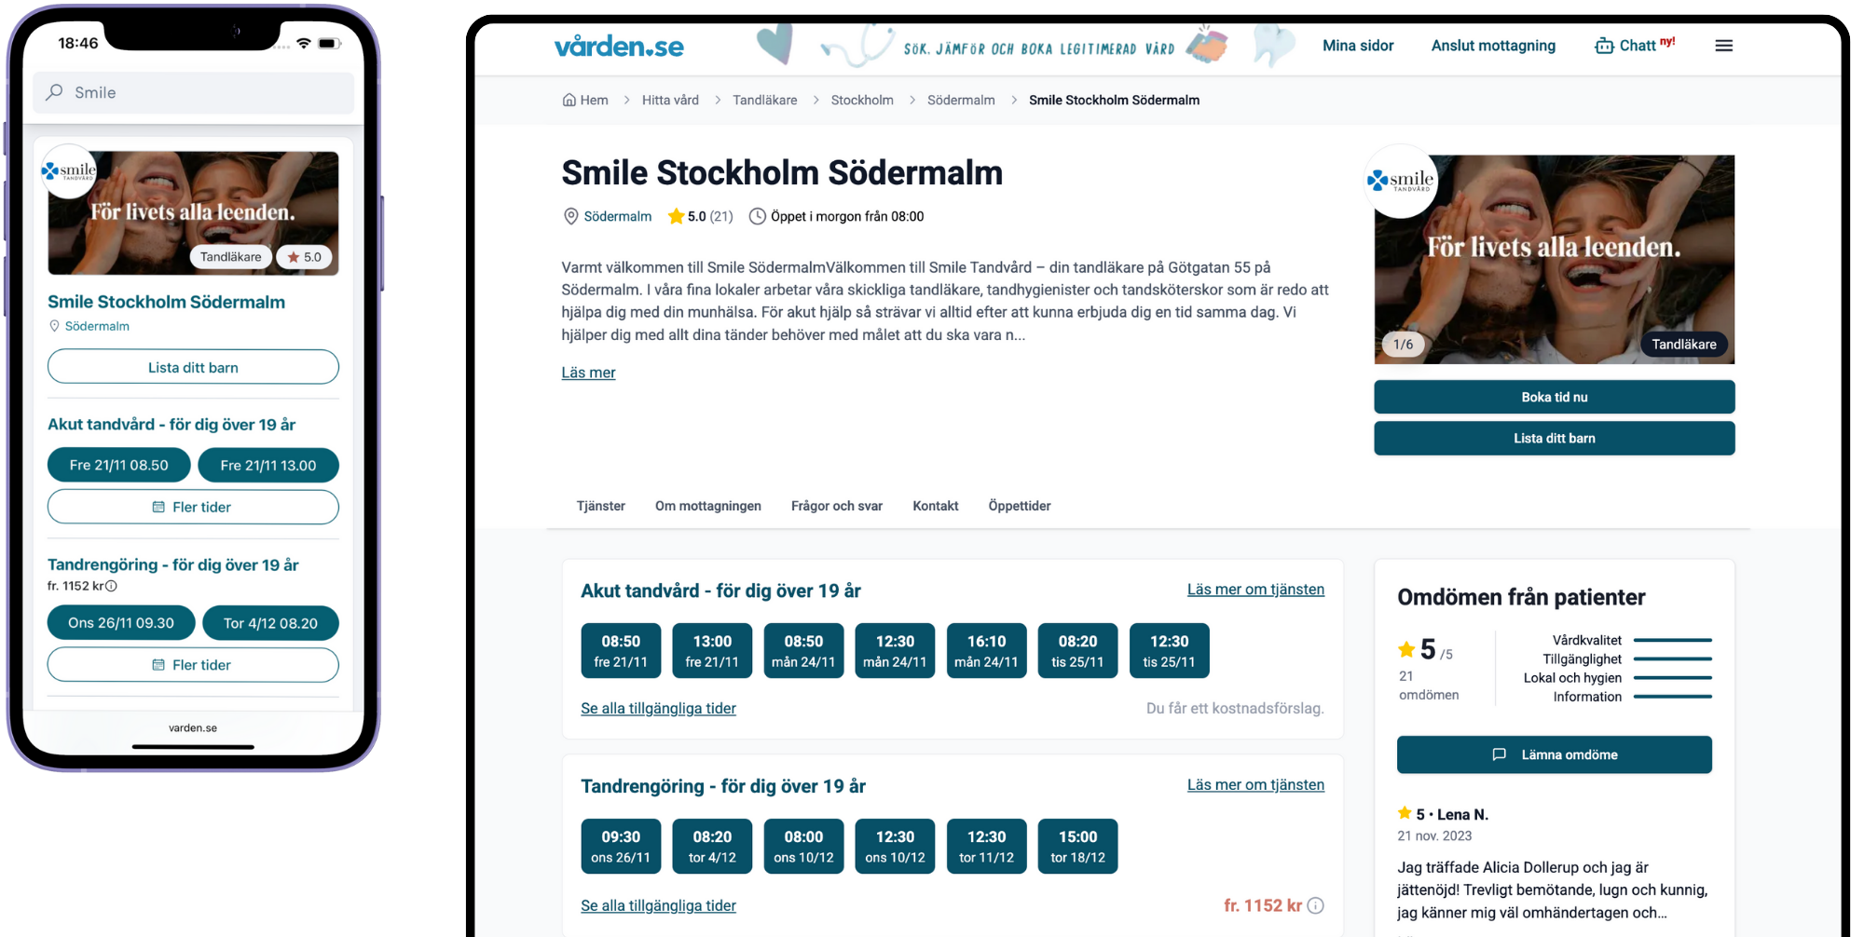Open the hamburger navigation menu

pyautogui.click(x=1724, y=45)
